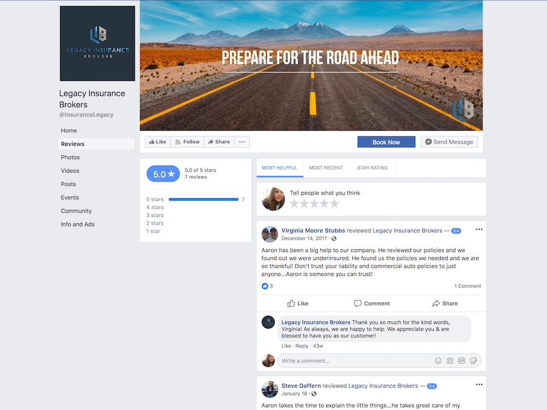The image size is (547, 410).
Task: Switch to Star Rating tab
Action: tap(372, 168)
